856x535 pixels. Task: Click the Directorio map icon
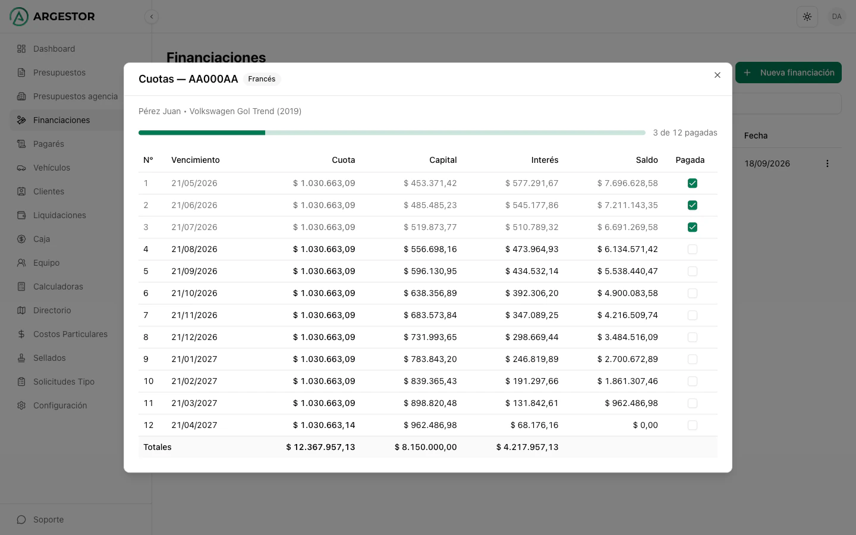point(21,310)
